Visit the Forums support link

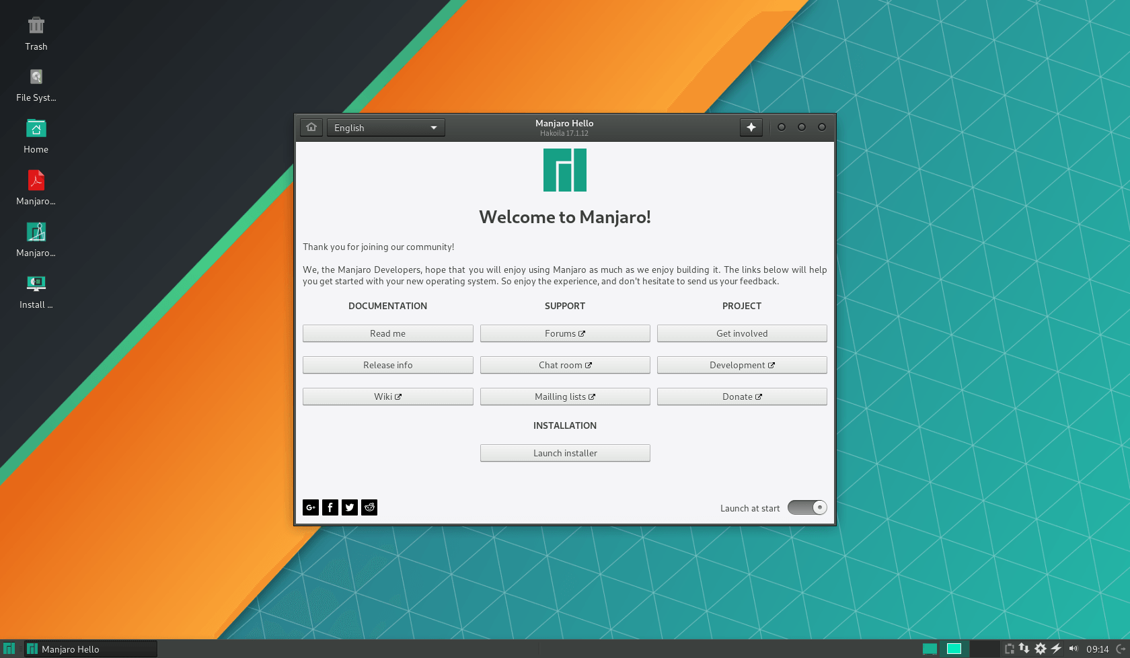pyautogui.click(x=565, y=333)
